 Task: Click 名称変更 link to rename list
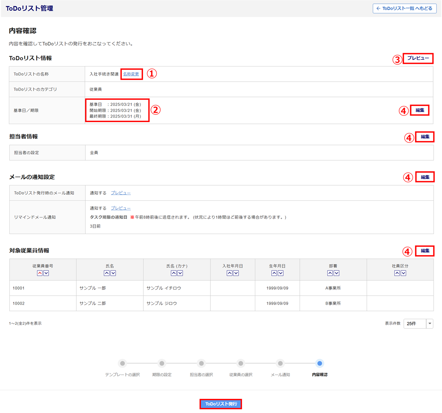131,74
